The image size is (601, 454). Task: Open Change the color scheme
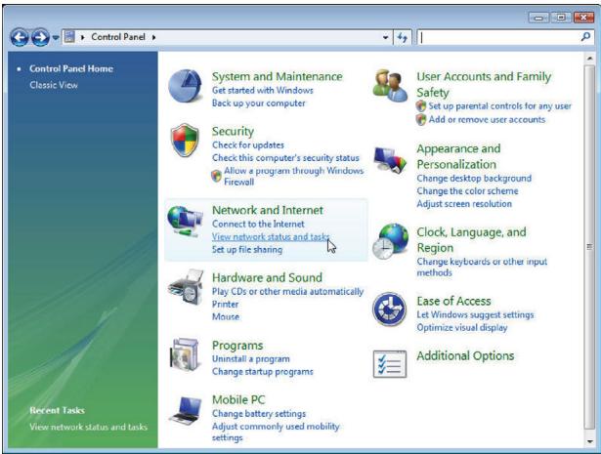pos(468,191)
